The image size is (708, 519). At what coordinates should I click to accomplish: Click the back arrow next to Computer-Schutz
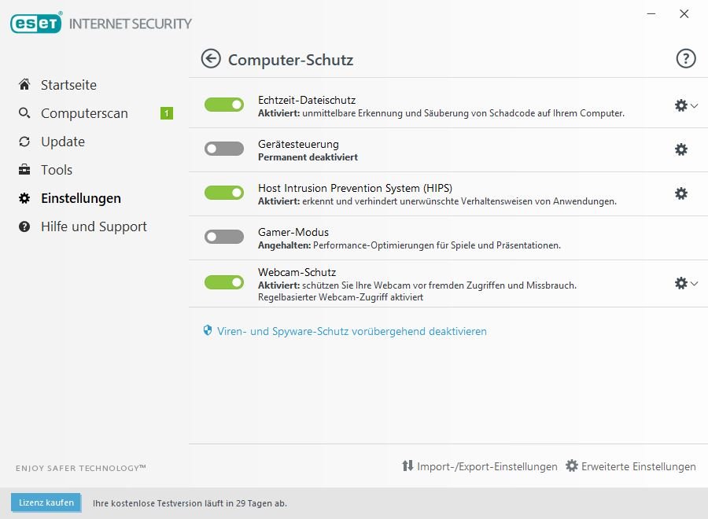(210, 59)
